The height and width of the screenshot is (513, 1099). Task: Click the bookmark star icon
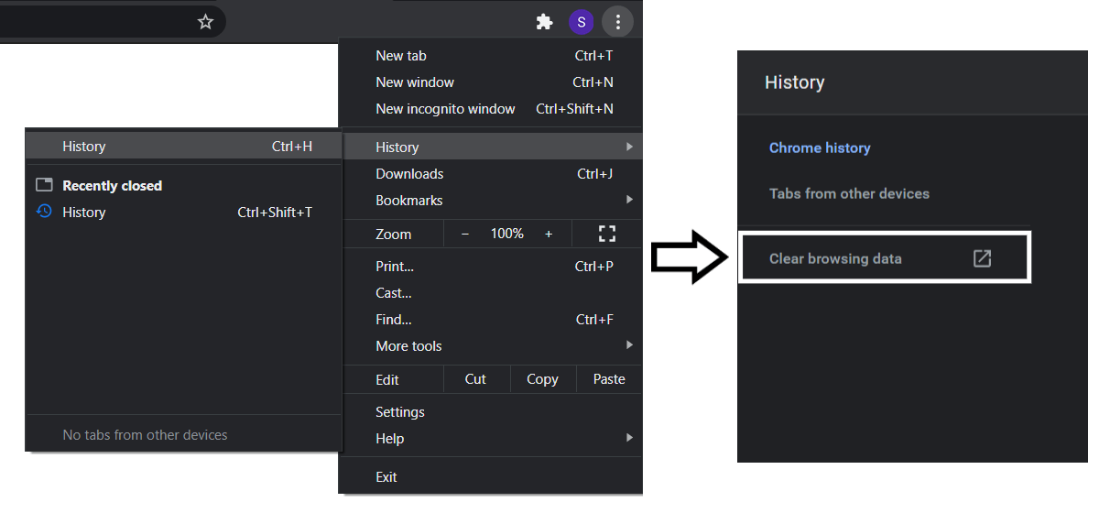(205, 22)
